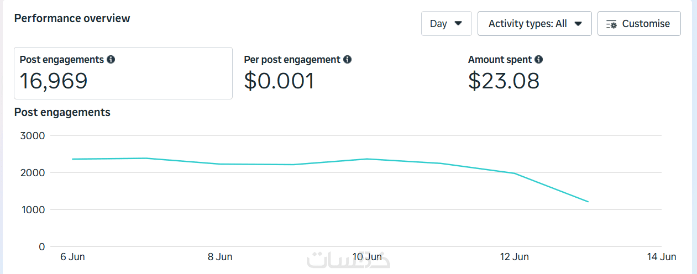Click the Customise settings icon
The image size is (697, 274).
click(x=611, y=24)
